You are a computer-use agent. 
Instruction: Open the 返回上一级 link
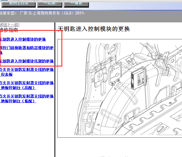point(10,25)
